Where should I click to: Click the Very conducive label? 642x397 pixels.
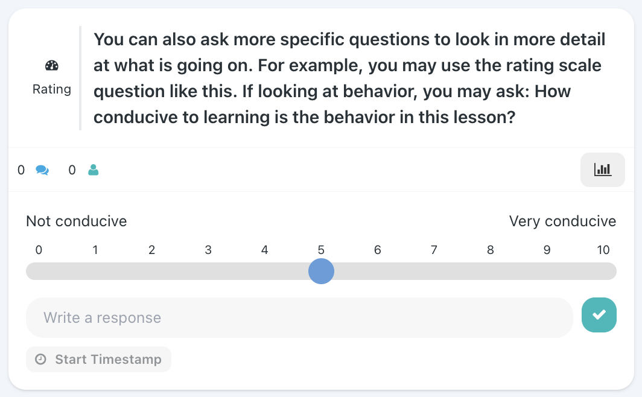pos(562,221)
